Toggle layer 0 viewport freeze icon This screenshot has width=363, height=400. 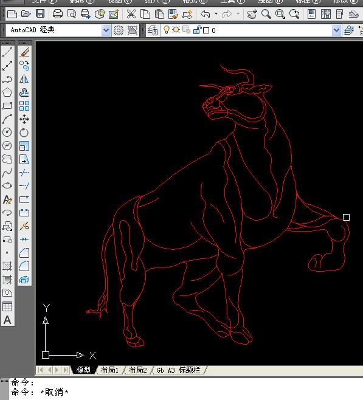point(187,30)
